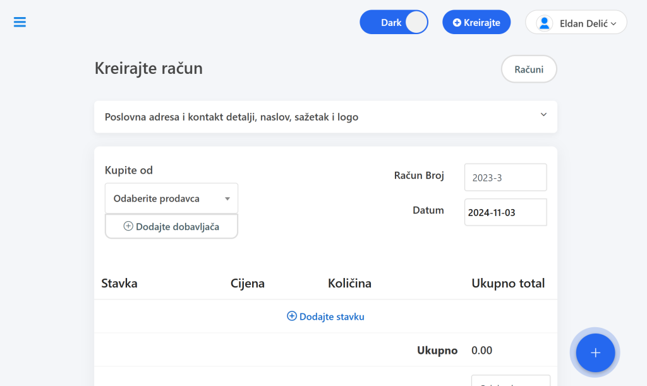647x386 pixels.
Task: Open the Eldan Delić user menu
Action: (x=576, y=22)
